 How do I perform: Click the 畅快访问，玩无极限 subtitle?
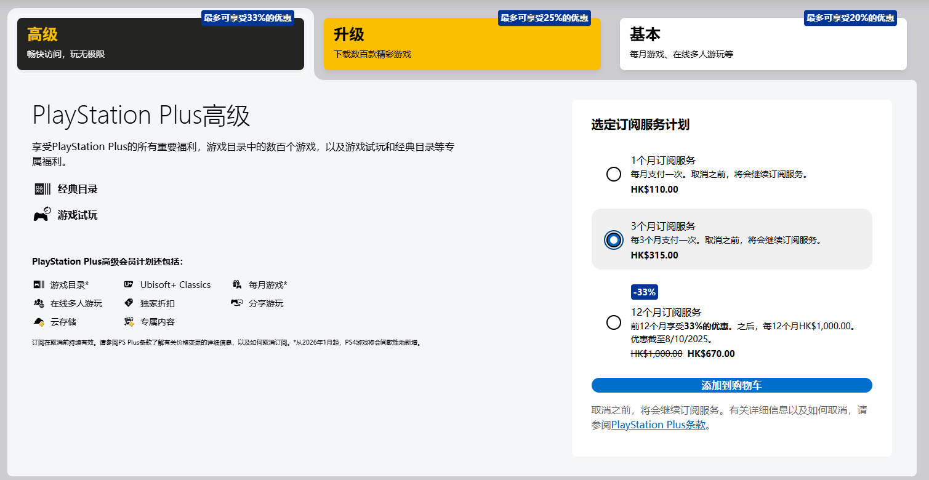coord(66,54)
